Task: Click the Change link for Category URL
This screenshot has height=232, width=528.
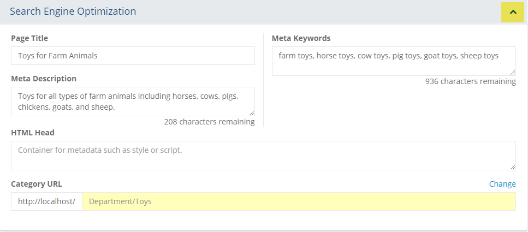Action: (502, 184)
